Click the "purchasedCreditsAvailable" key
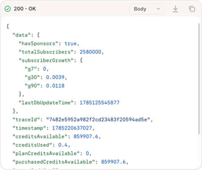Viewport: 202px width, 170px height. 54,162
